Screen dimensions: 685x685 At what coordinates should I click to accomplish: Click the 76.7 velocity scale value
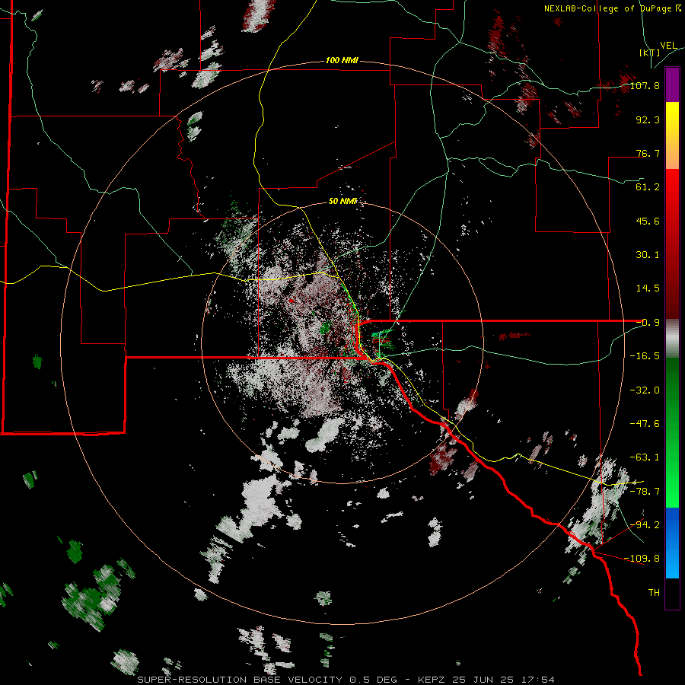648,153
